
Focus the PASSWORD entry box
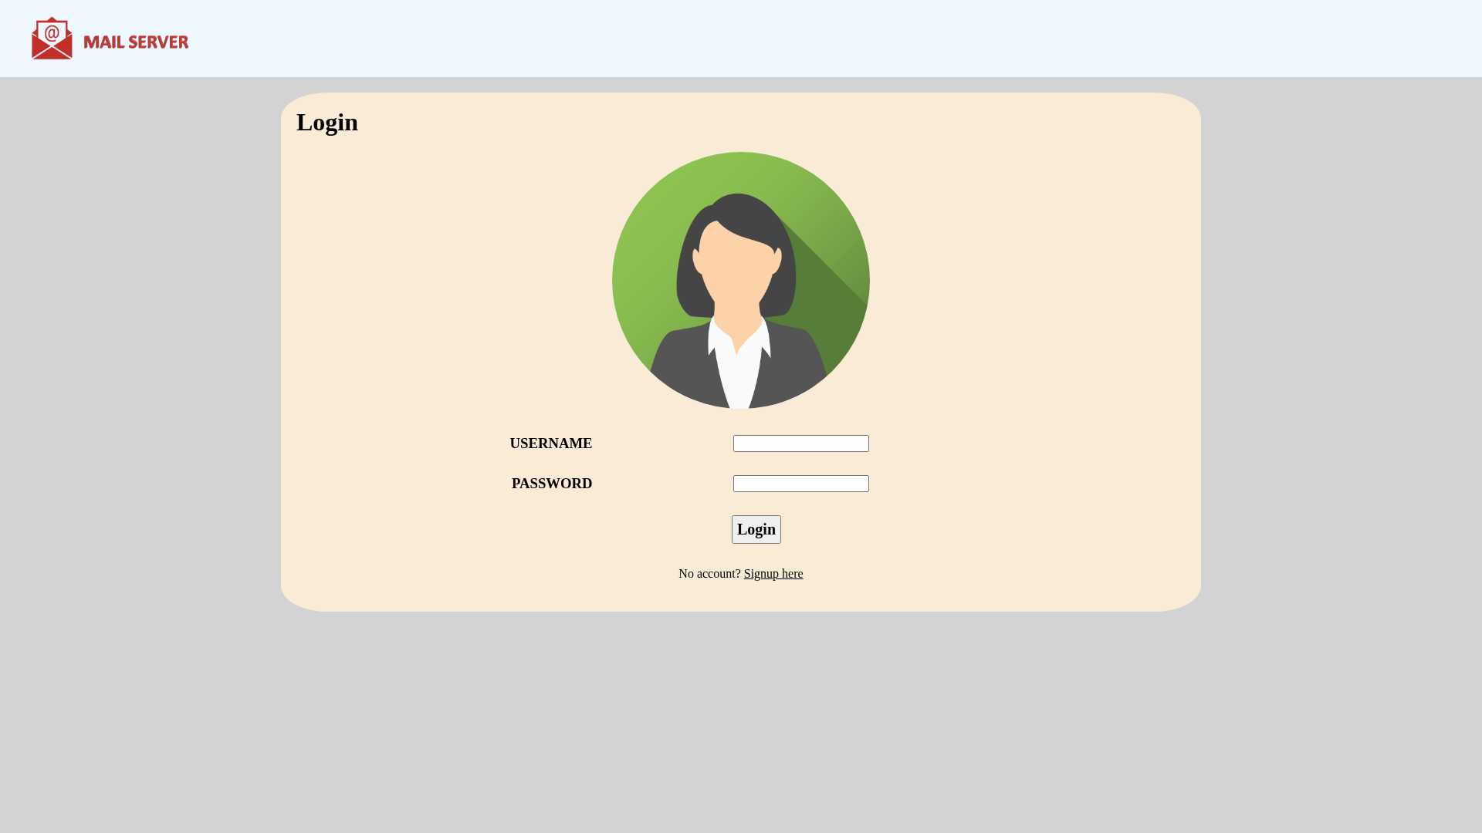click(800, 483)
